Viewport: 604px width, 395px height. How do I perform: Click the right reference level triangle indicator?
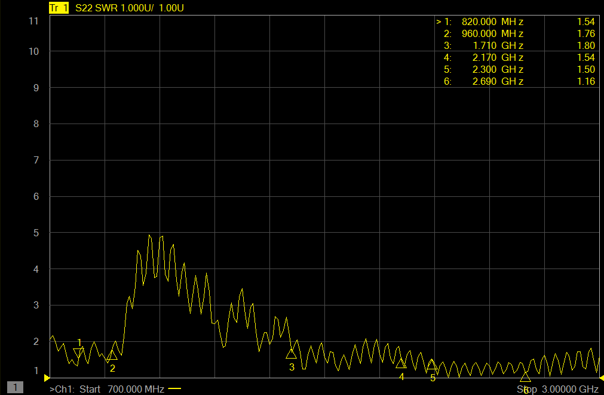(x=602, y=378)
